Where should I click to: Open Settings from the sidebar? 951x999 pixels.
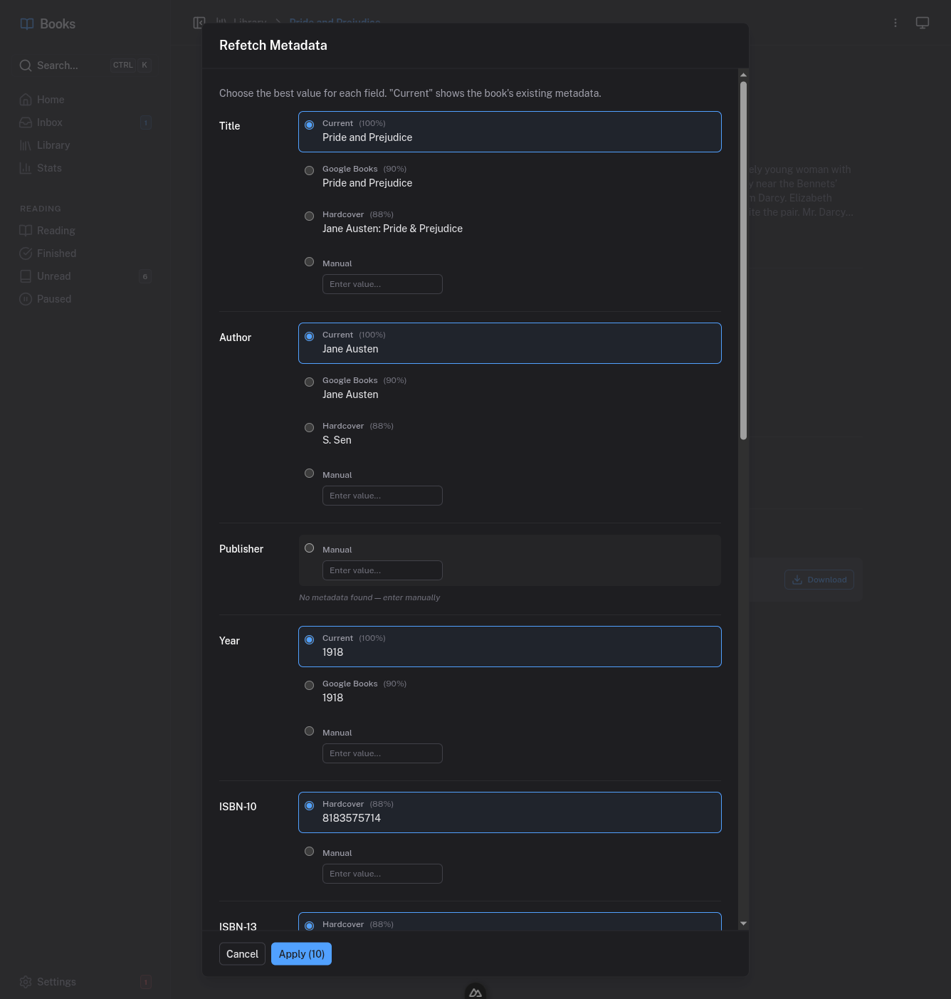coord(56,981)
